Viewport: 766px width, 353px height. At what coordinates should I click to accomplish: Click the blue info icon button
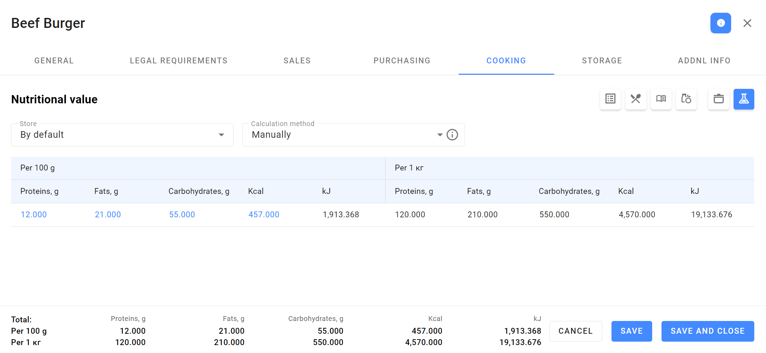(720, 23)
